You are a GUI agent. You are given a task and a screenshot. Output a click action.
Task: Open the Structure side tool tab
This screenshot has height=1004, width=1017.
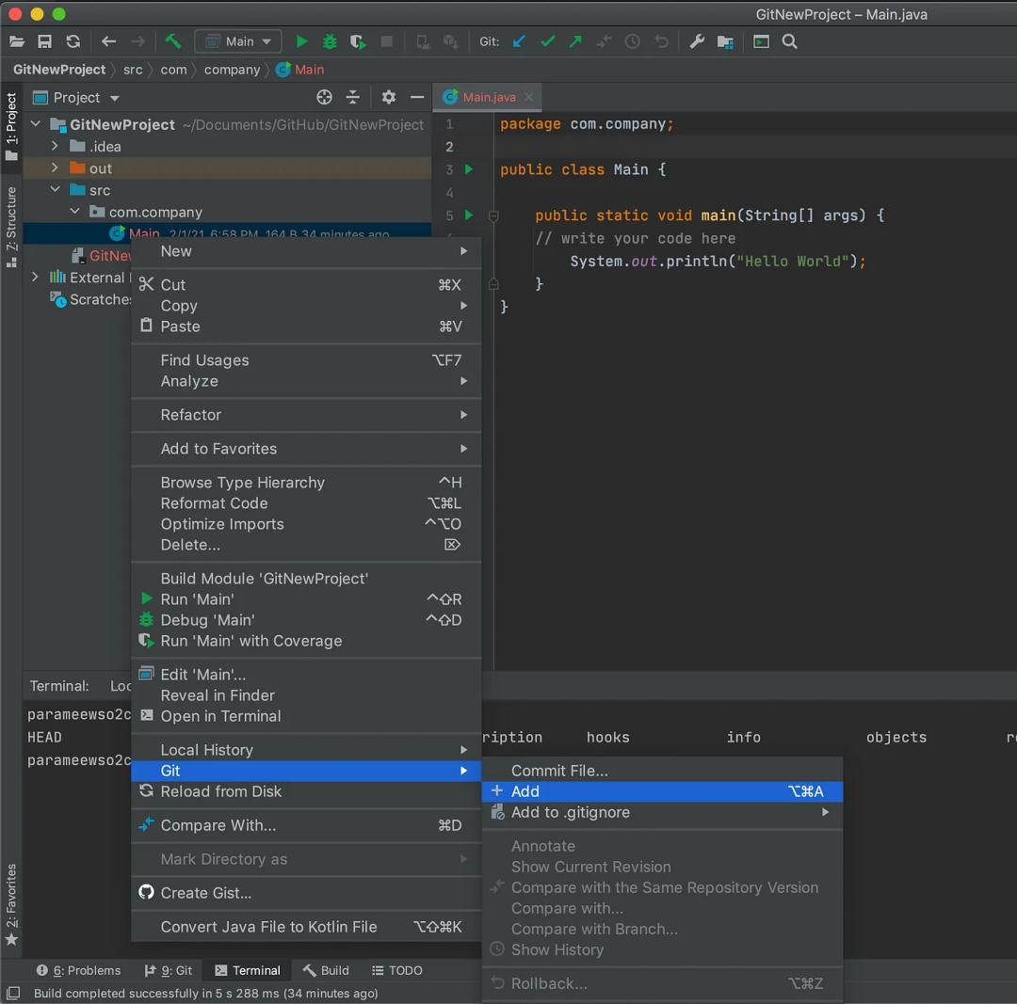pos(11,227)
